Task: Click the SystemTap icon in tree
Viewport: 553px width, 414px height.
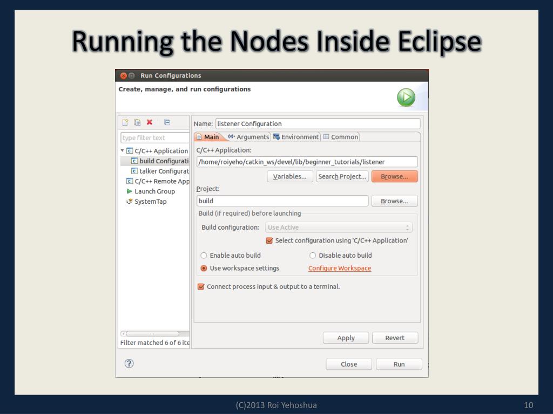Action: (x=130, y=202)
